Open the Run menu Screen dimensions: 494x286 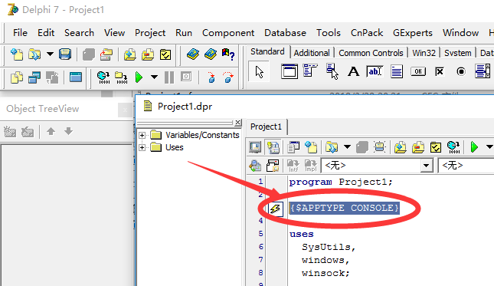(184, 33)
